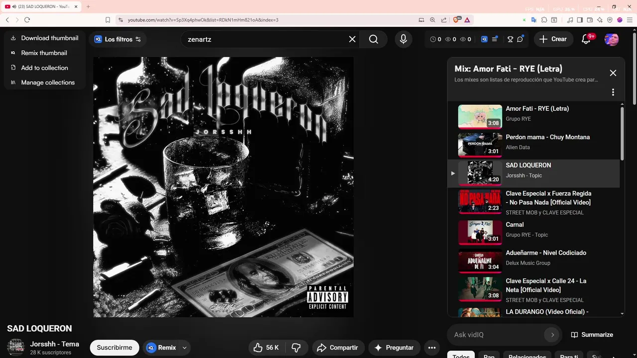Click the SAD LOQUERON album cover video
The image size is (637, 358).
(x=223, y=187)
